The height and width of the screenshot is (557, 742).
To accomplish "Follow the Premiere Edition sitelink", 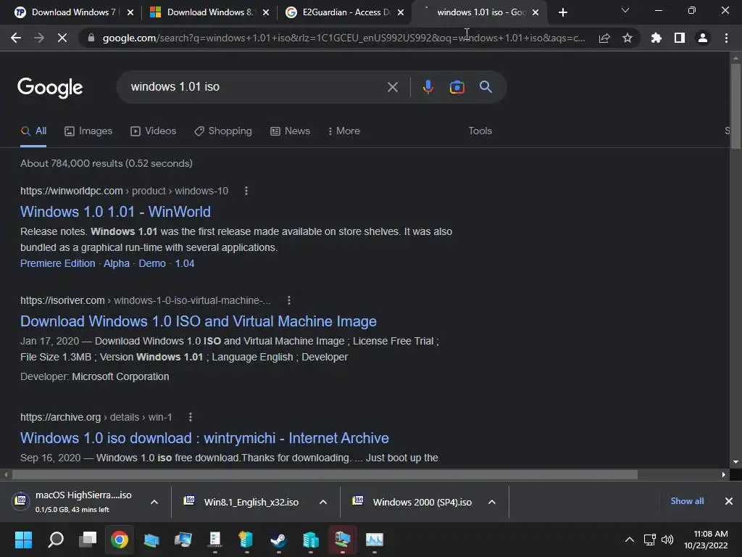I will pos(58,263).
